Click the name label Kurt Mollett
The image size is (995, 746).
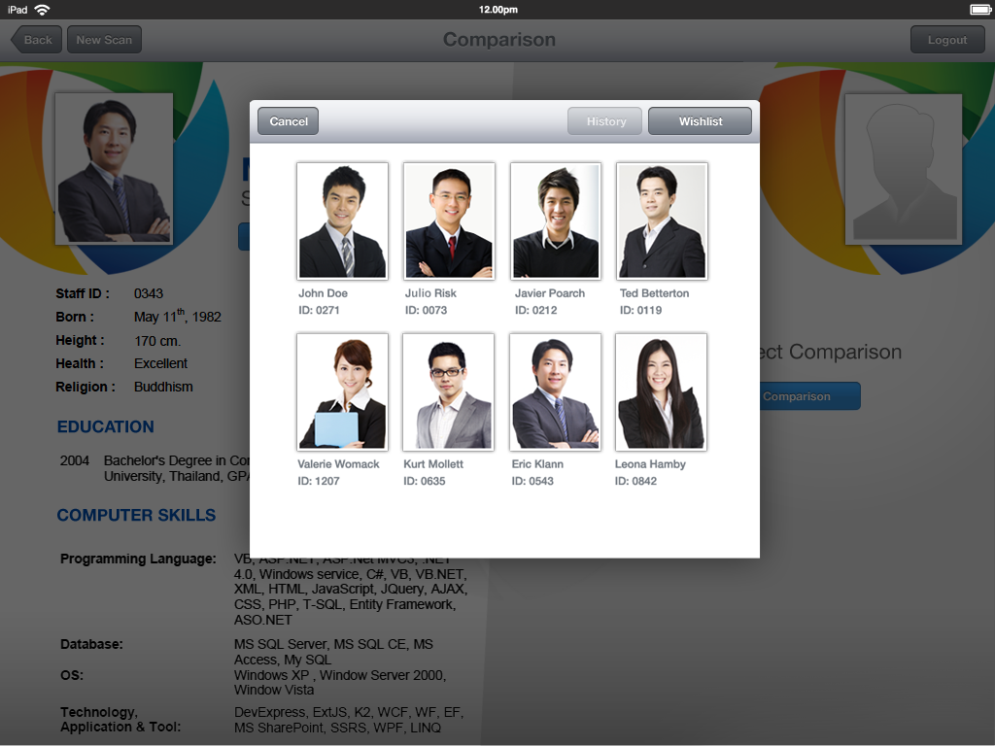[x=433, y=463]
